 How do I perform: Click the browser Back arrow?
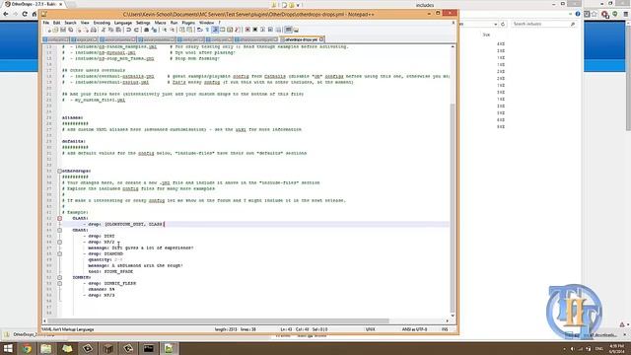click(6, 14)
